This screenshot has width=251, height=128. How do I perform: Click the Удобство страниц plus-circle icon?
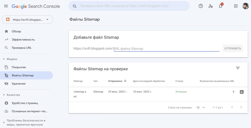pos(7,103)
